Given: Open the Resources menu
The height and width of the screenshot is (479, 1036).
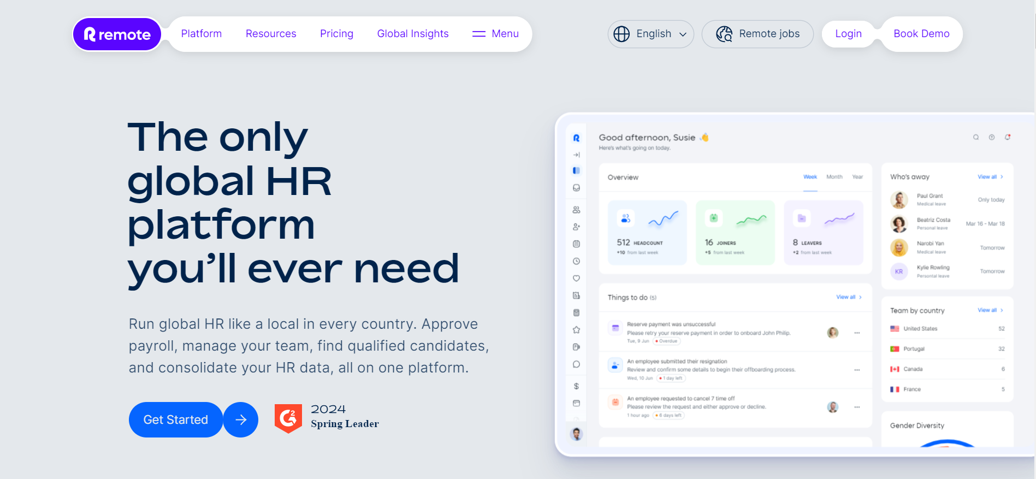Looking at the screenshot, I should click(271, 34).
